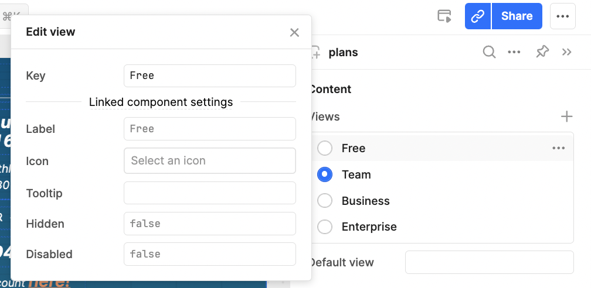The image size is (591, 288).
Task: Open the Free view's three-dot options menu
Action: coord(558,148)
